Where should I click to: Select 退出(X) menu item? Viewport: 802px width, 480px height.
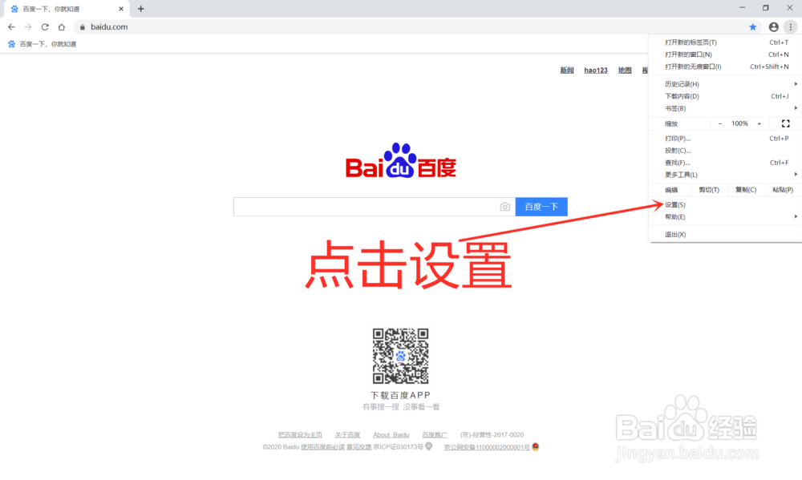pos(725,235)
